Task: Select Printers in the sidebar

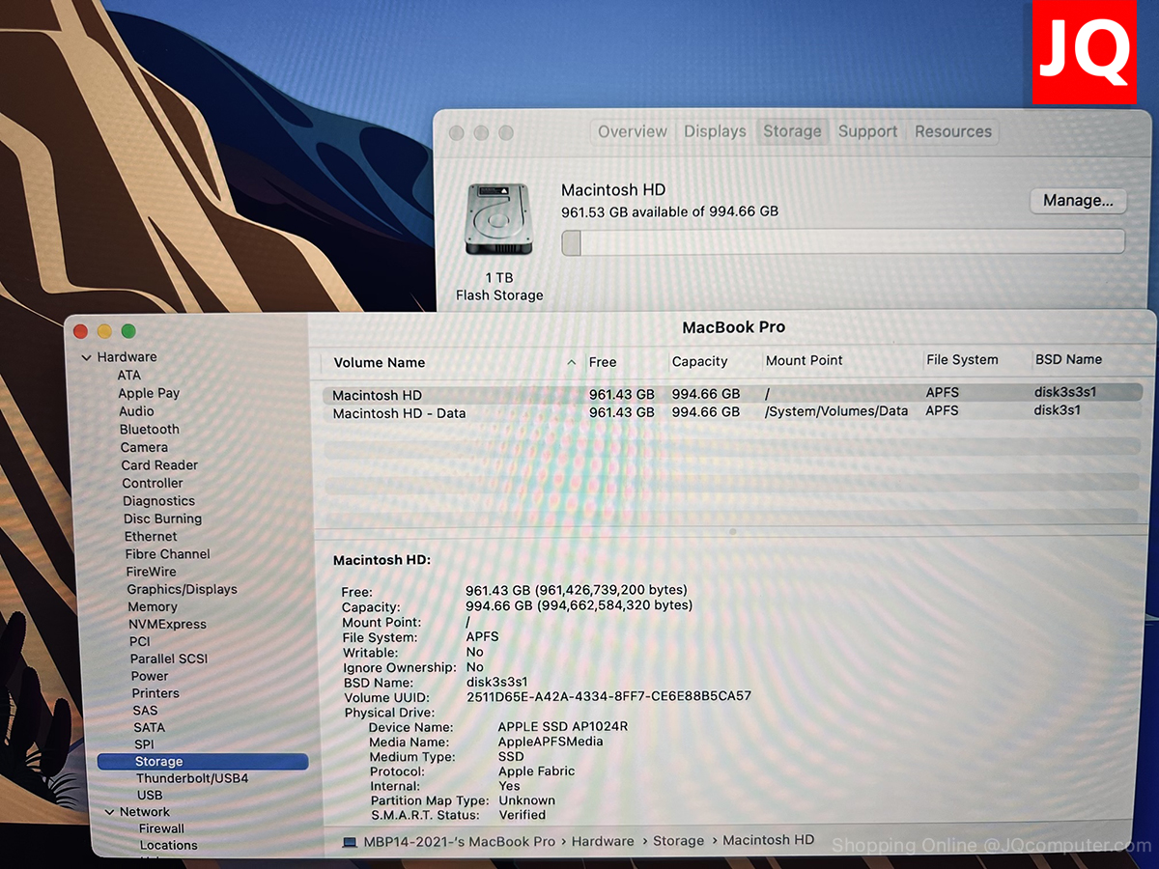Action: click(155, 693)
